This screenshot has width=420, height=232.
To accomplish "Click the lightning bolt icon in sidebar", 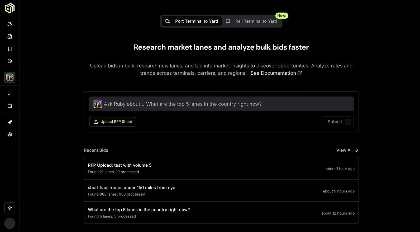I will point(10,208).
